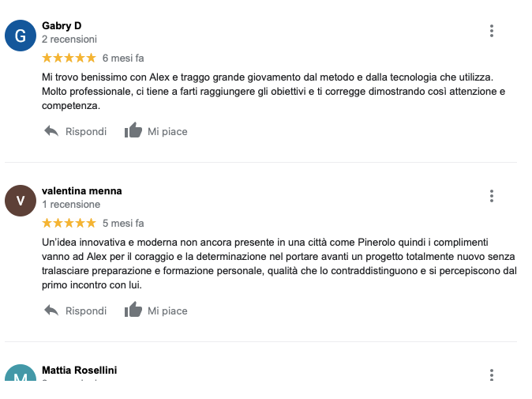Open valentina menna's profile by clicking the name

(81, 191)
